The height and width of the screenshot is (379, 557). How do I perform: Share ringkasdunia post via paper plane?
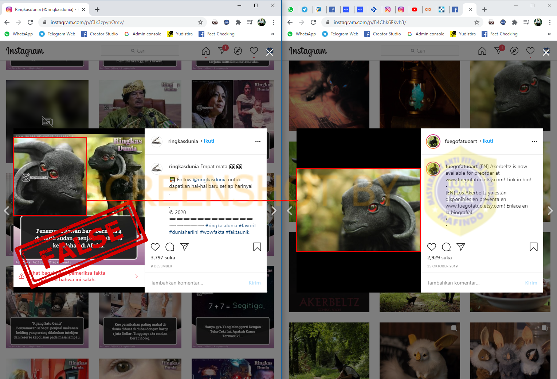[184, 247]
